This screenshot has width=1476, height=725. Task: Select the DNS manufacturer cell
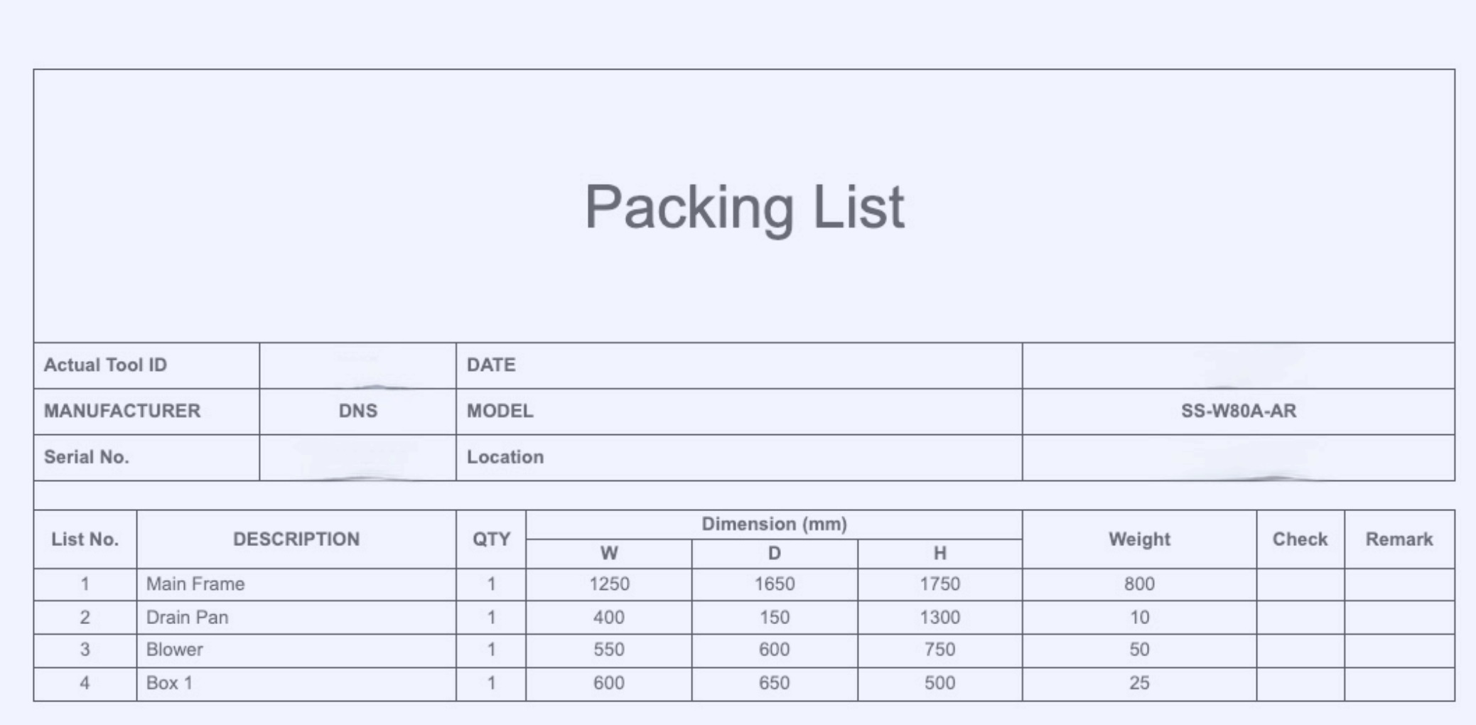click(x=357, y=411)
